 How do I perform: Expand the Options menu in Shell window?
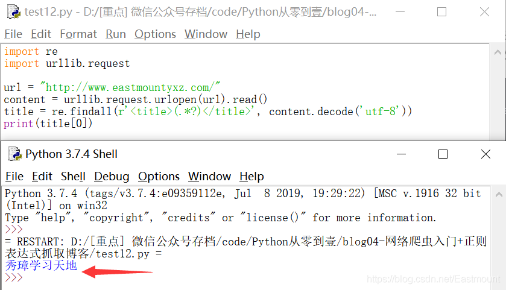pos(159,177)
